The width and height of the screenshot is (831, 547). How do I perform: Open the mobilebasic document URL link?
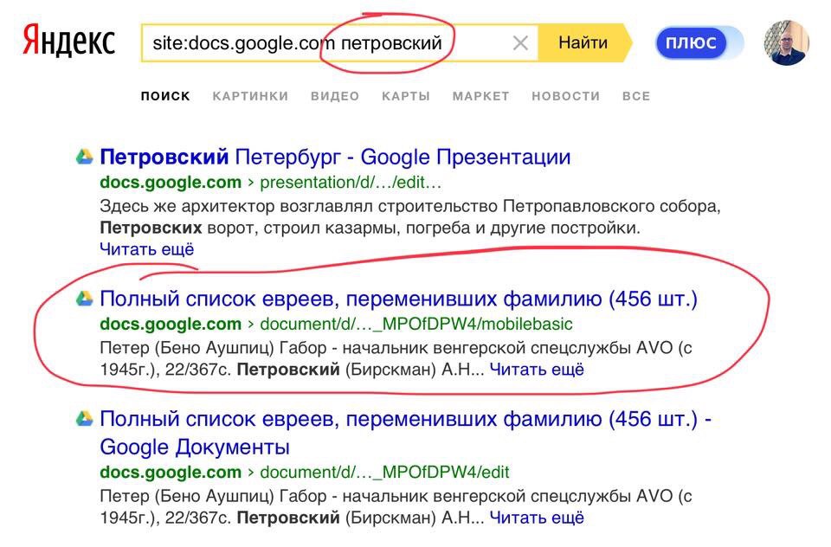pyautogui.click(x=416, y=325)
